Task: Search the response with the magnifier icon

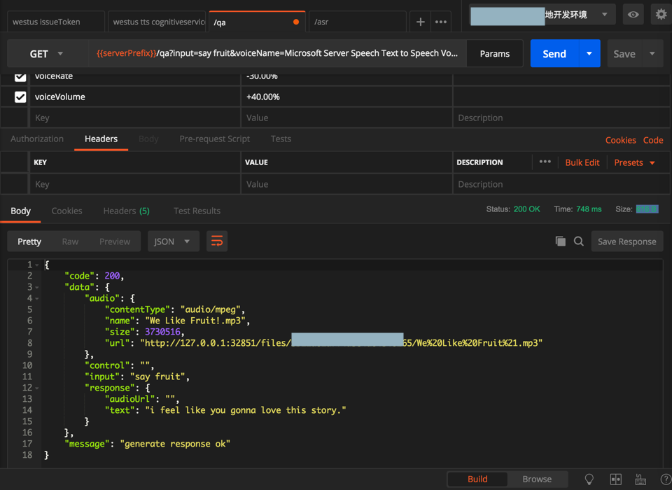Action: point(579,241)
